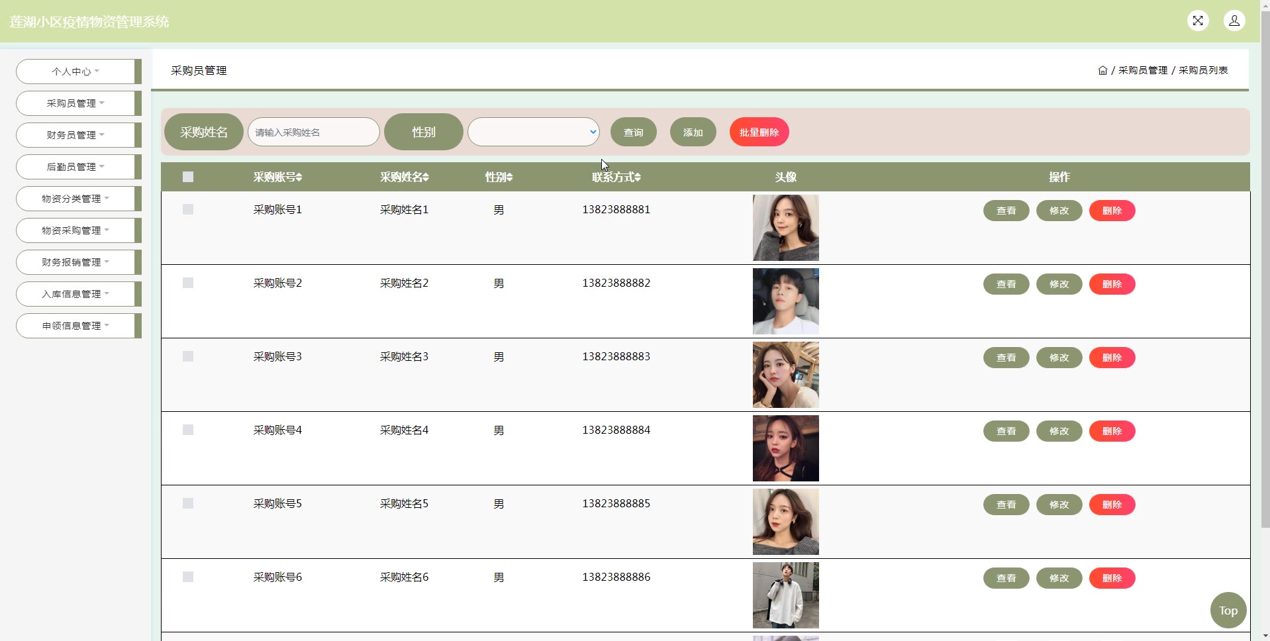Sort by 联系方式 column sort arrows

(x=638, y=177)
